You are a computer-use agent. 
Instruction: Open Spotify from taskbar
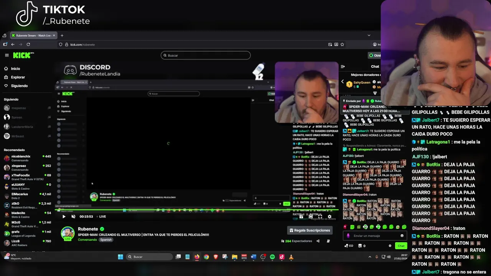[x=272, y=257]
